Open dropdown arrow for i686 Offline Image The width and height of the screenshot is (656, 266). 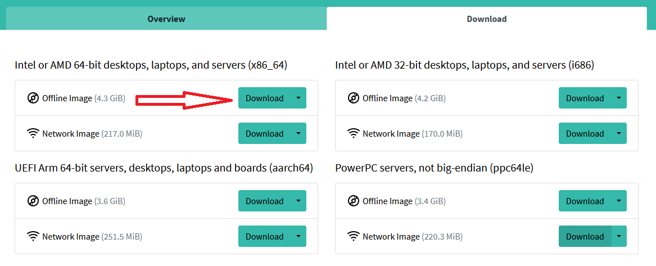click(619, 98)
